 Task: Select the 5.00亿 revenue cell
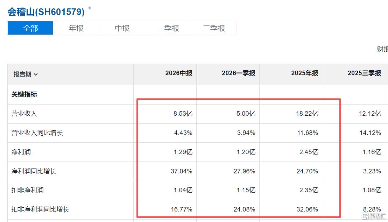pos(246,114)
